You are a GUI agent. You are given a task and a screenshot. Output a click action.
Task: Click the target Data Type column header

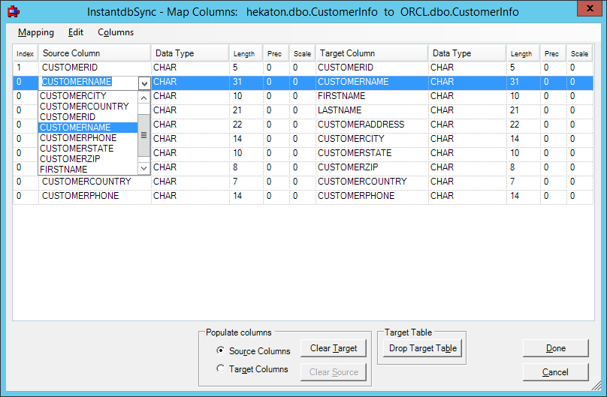point(467,54)
